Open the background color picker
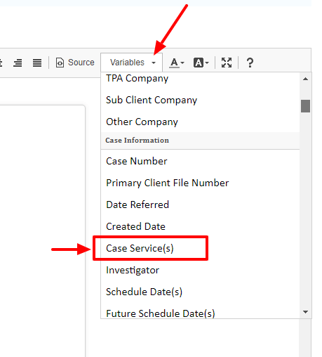 pos(201,63)
